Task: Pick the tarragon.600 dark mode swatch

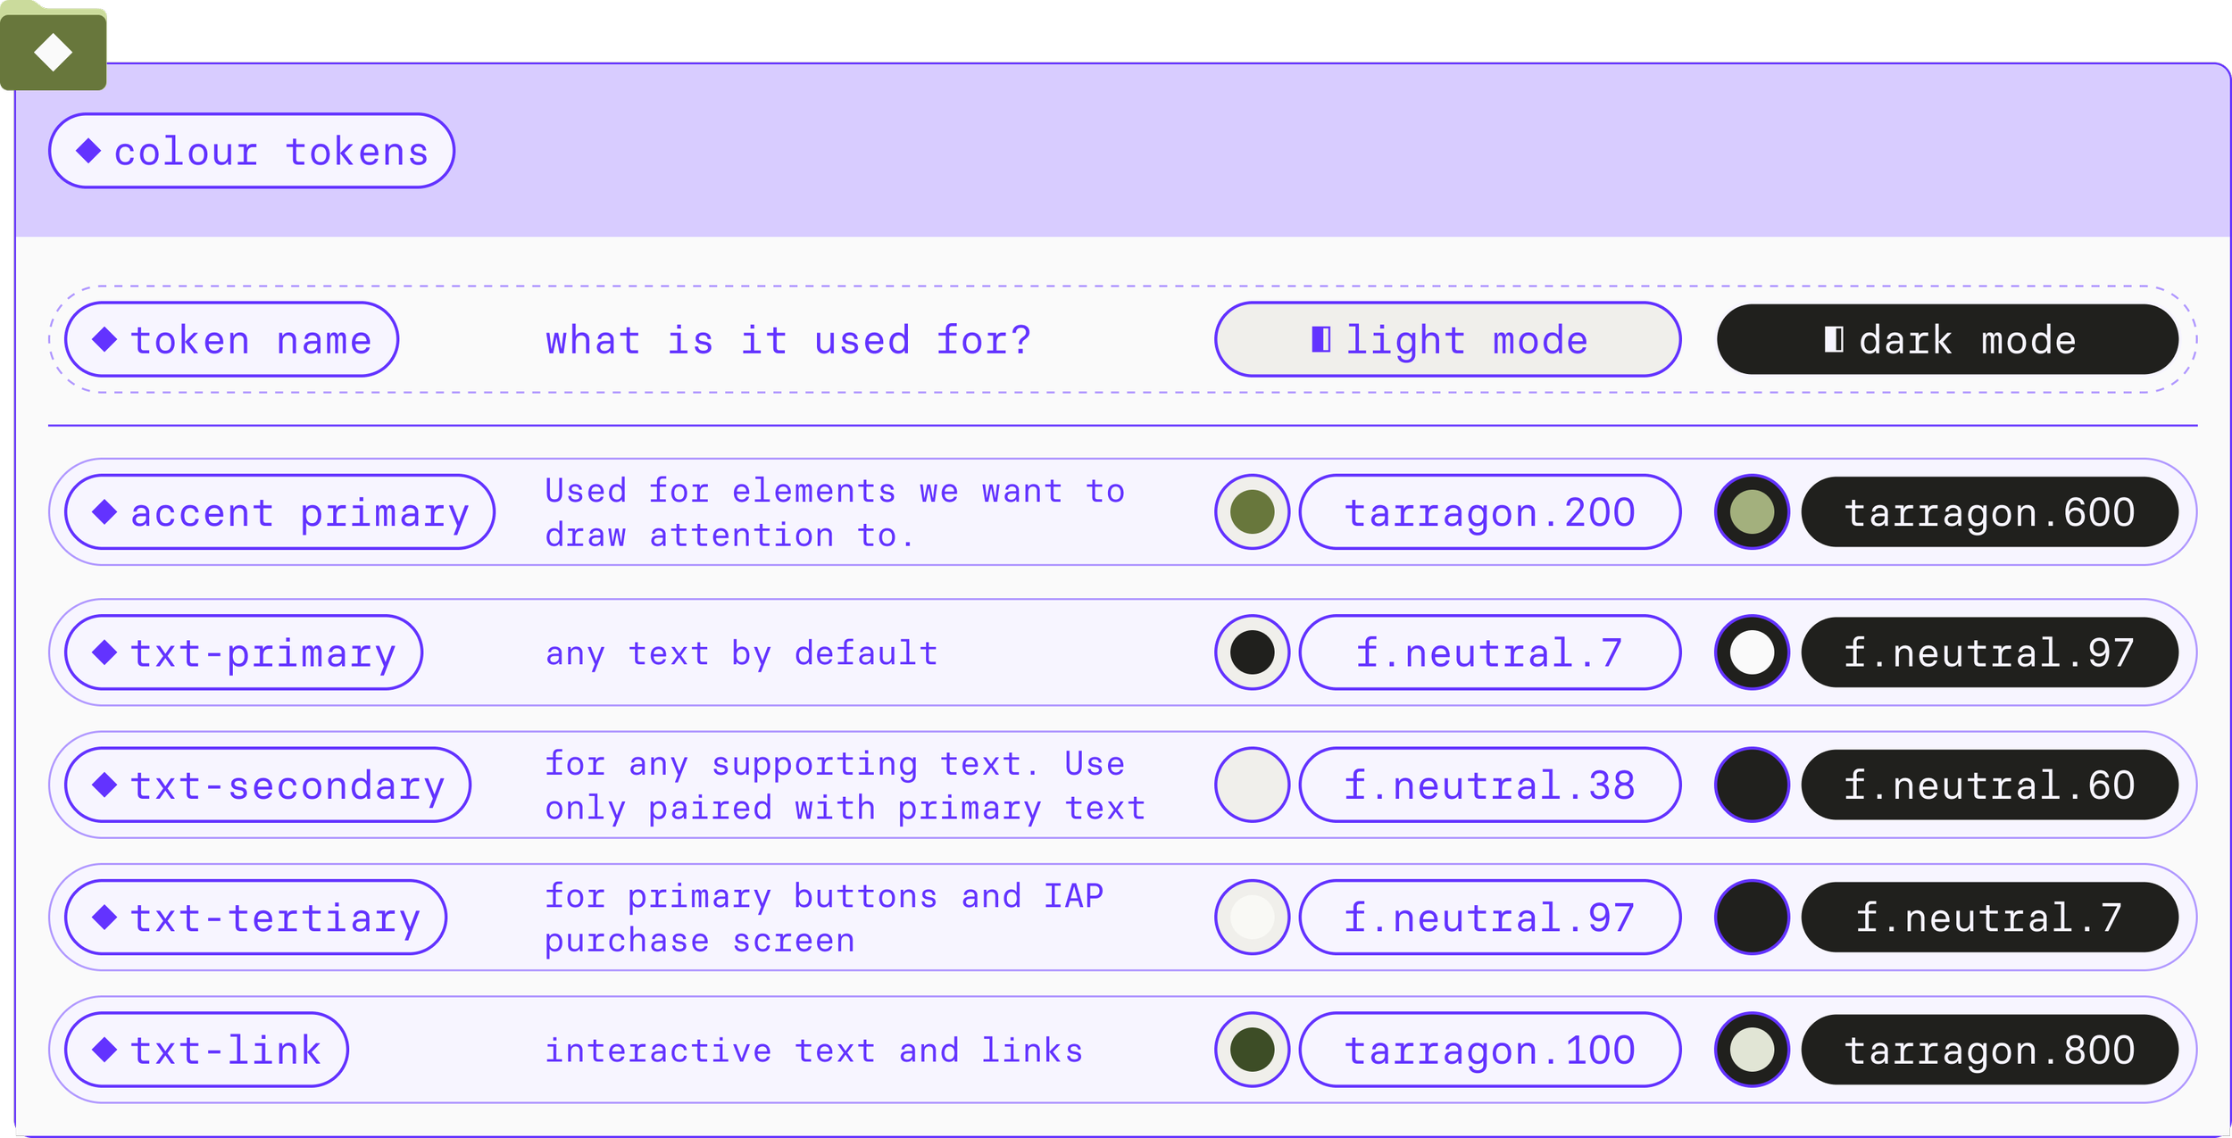Action: 1752,511
